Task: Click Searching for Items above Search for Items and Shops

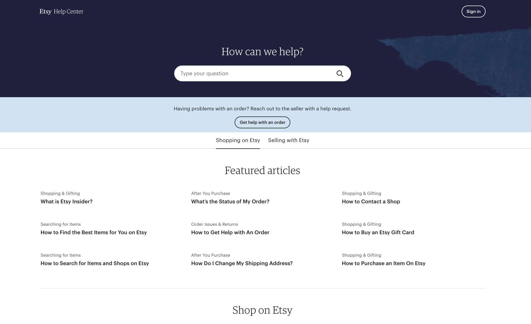Action: pos(61,255)
